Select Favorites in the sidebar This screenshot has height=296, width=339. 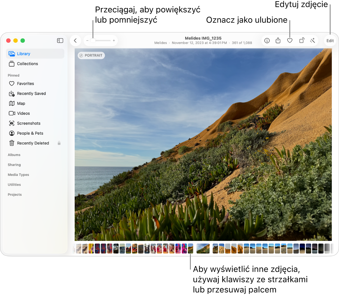pos(25,84)
